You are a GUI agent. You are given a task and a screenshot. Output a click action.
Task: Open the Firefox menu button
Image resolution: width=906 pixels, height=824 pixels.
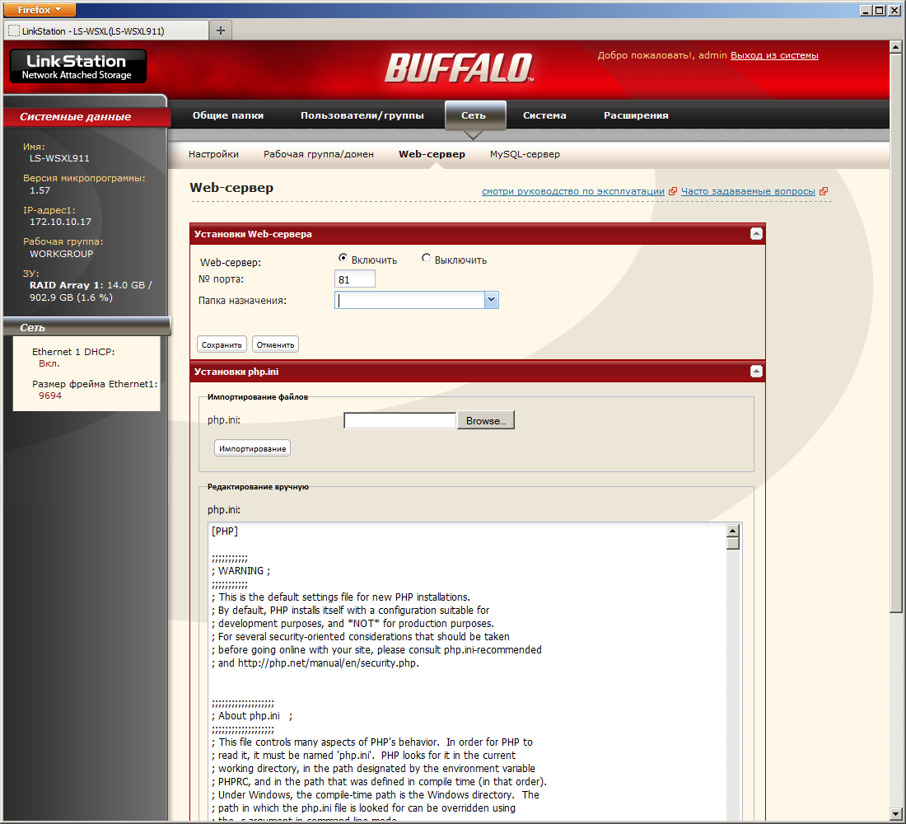tap(40, 10)
